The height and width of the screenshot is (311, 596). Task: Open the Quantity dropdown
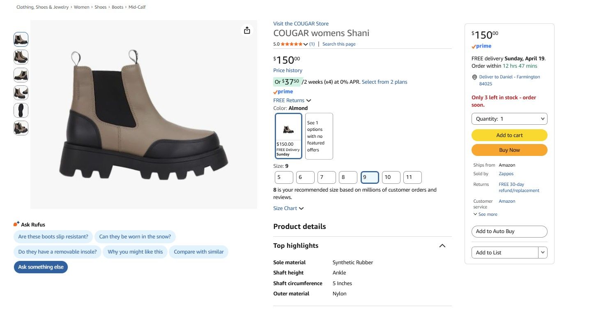tap(509, 119)
